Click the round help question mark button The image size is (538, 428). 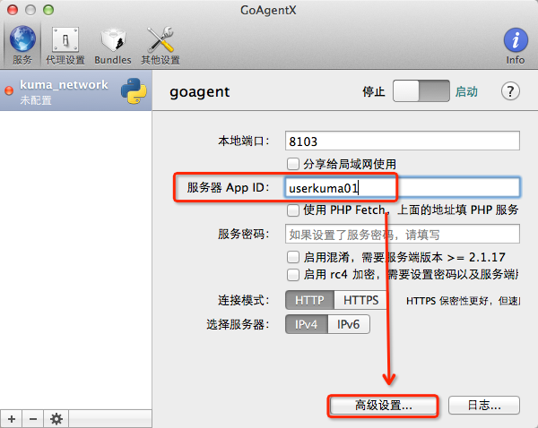511,91
